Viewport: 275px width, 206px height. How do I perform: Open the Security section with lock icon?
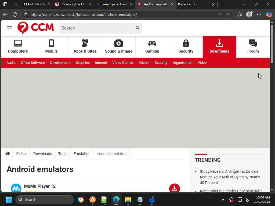click(186, 47)
